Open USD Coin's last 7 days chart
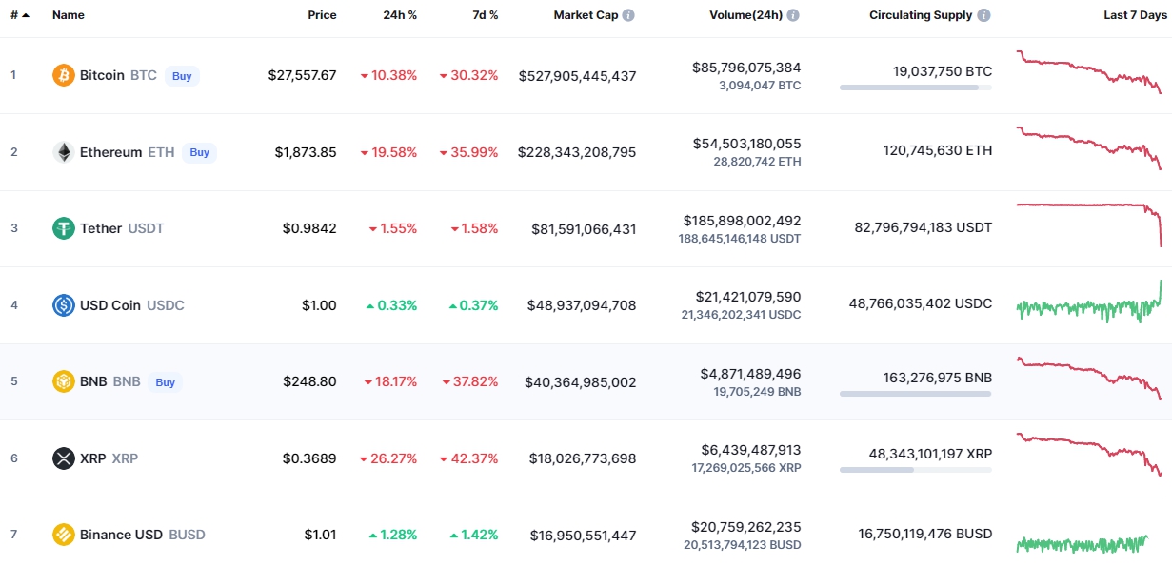 click(1089, 302)
